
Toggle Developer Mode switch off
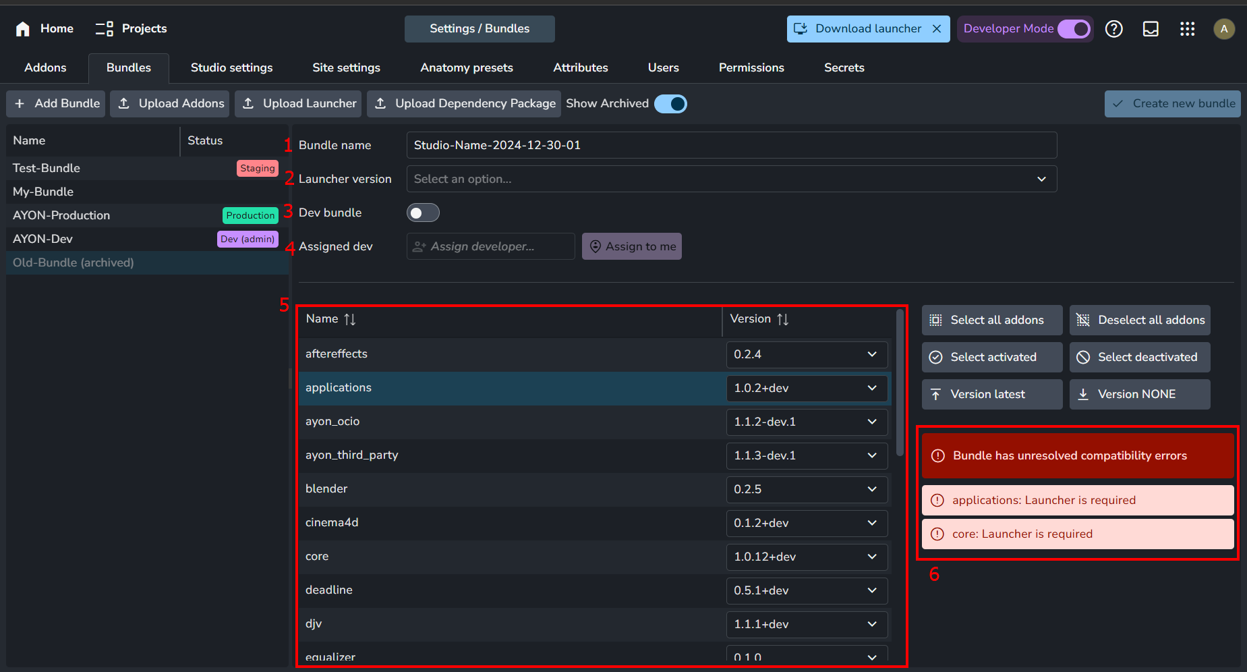1074,28
